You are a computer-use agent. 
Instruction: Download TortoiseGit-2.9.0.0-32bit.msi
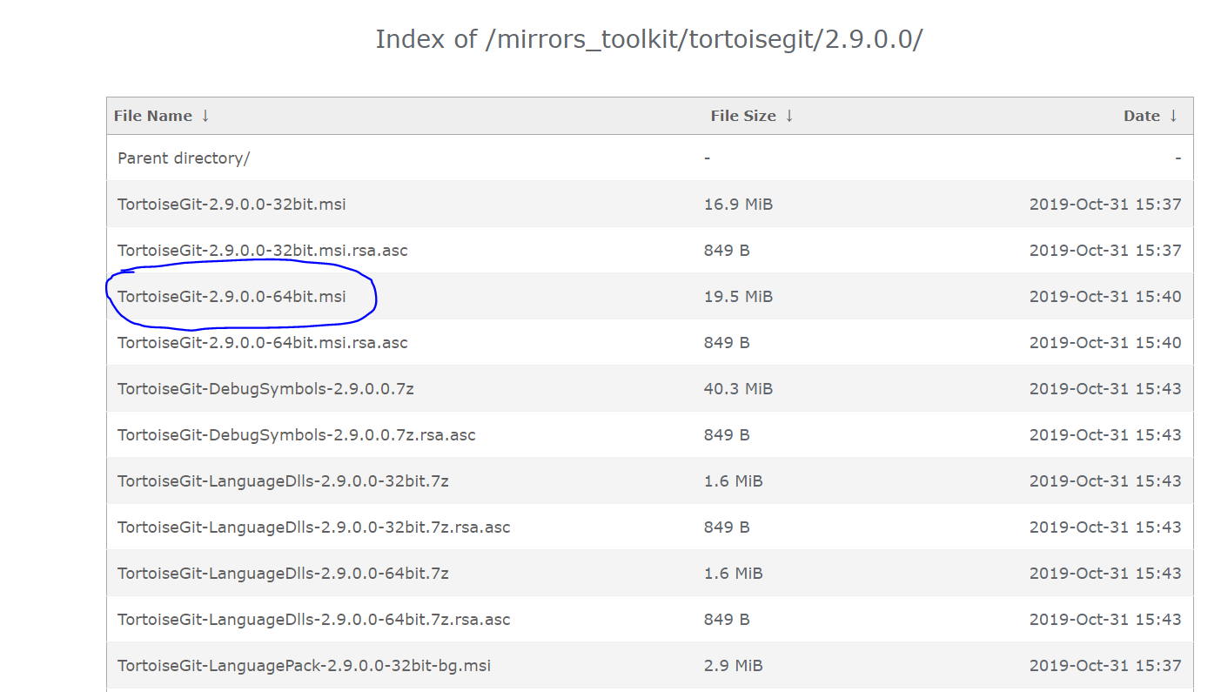(x=231, y=205)
